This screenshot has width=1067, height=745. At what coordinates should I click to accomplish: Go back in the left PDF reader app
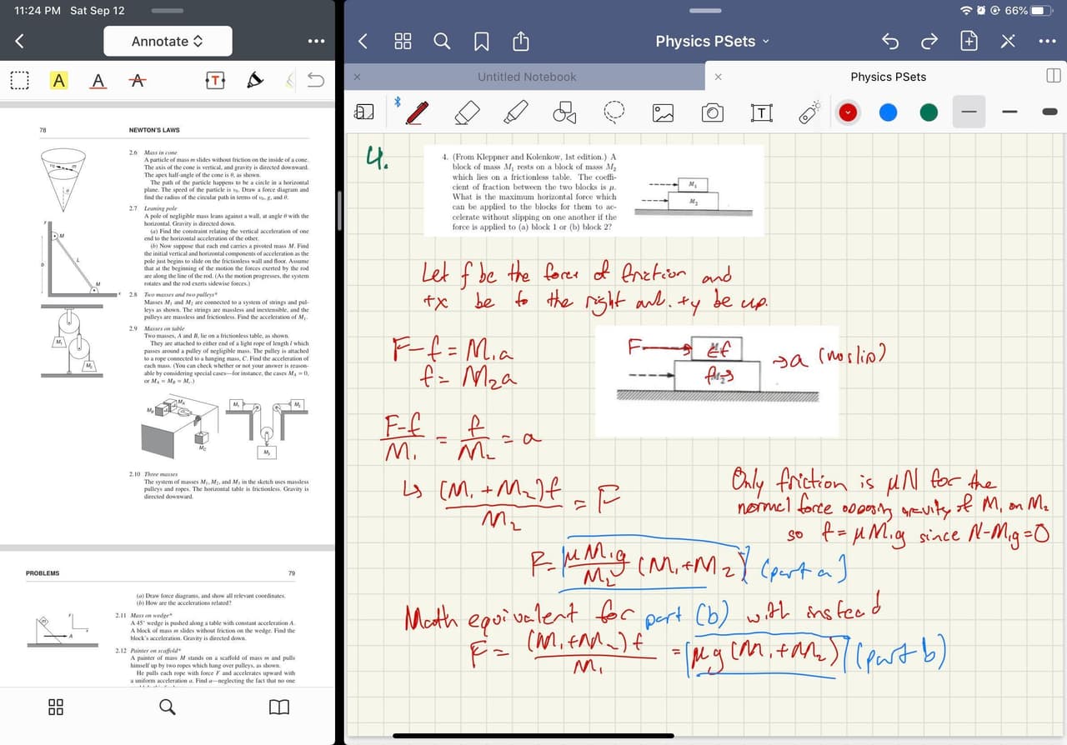(19, 41)
